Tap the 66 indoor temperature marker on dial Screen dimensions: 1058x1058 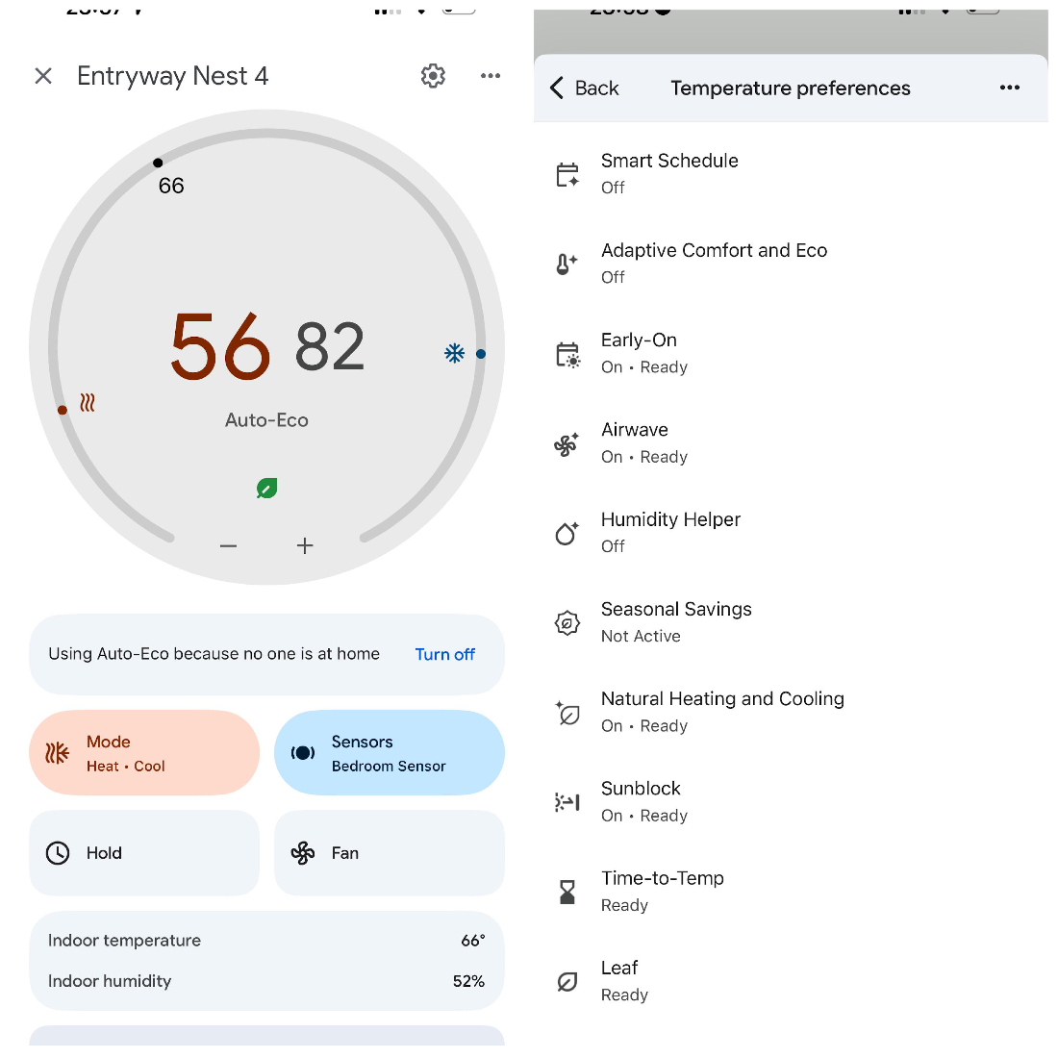[159, 164]
